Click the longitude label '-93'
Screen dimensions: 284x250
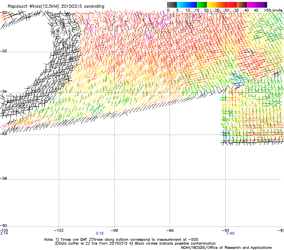pos(226,230)
